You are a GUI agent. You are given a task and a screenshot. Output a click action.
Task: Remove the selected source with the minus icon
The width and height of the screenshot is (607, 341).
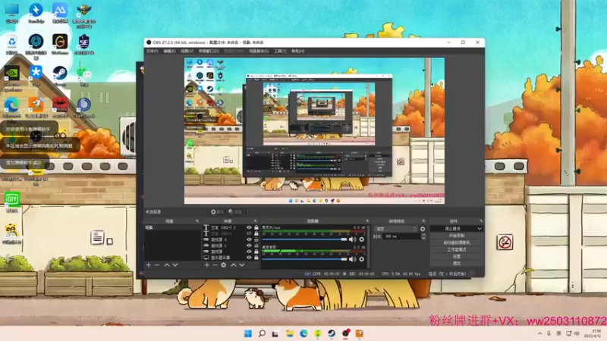pos(215,265)
